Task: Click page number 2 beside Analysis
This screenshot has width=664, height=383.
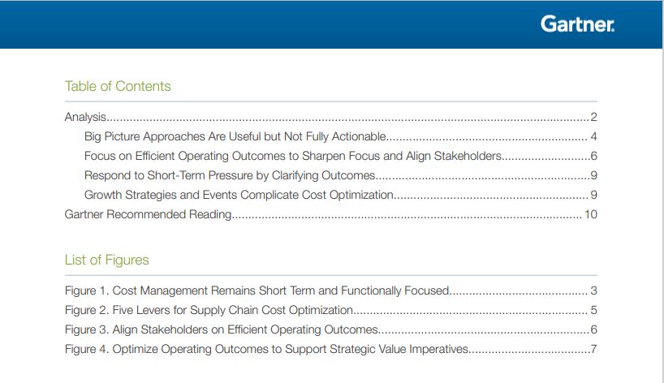Action: (x=593, y=117)
